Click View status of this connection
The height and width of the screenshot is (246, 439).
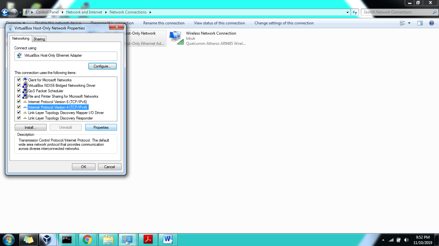click(219, 23)
